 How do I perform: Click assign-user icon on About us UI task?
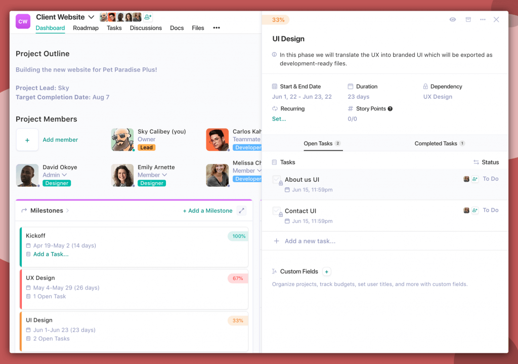click(474, 179)
